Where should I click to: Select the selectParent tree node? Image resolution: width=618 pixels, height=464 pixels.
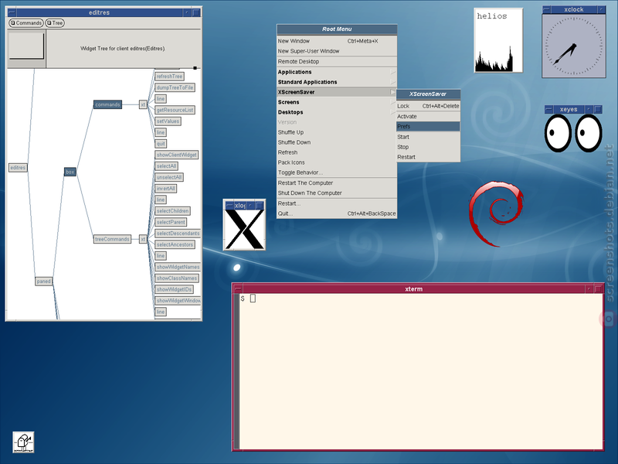(x=171, y=222)
